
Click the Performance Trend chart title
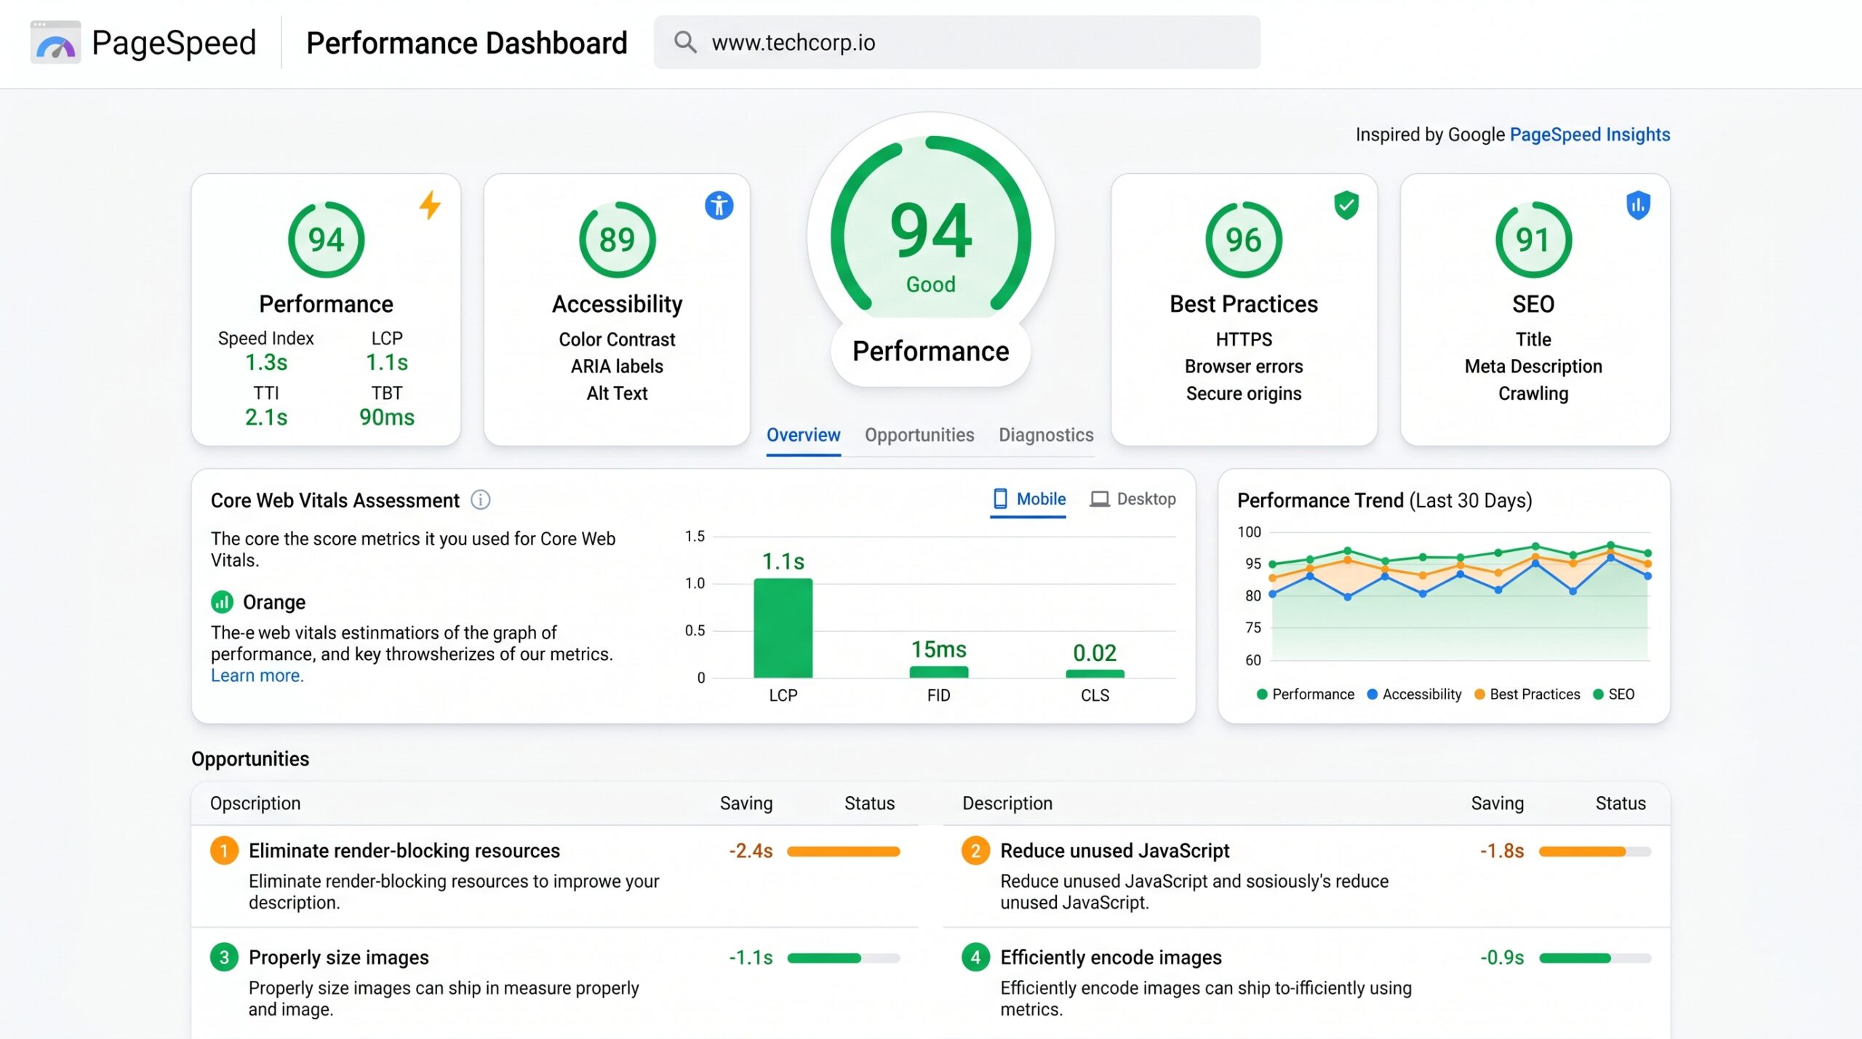point(1384,500)
